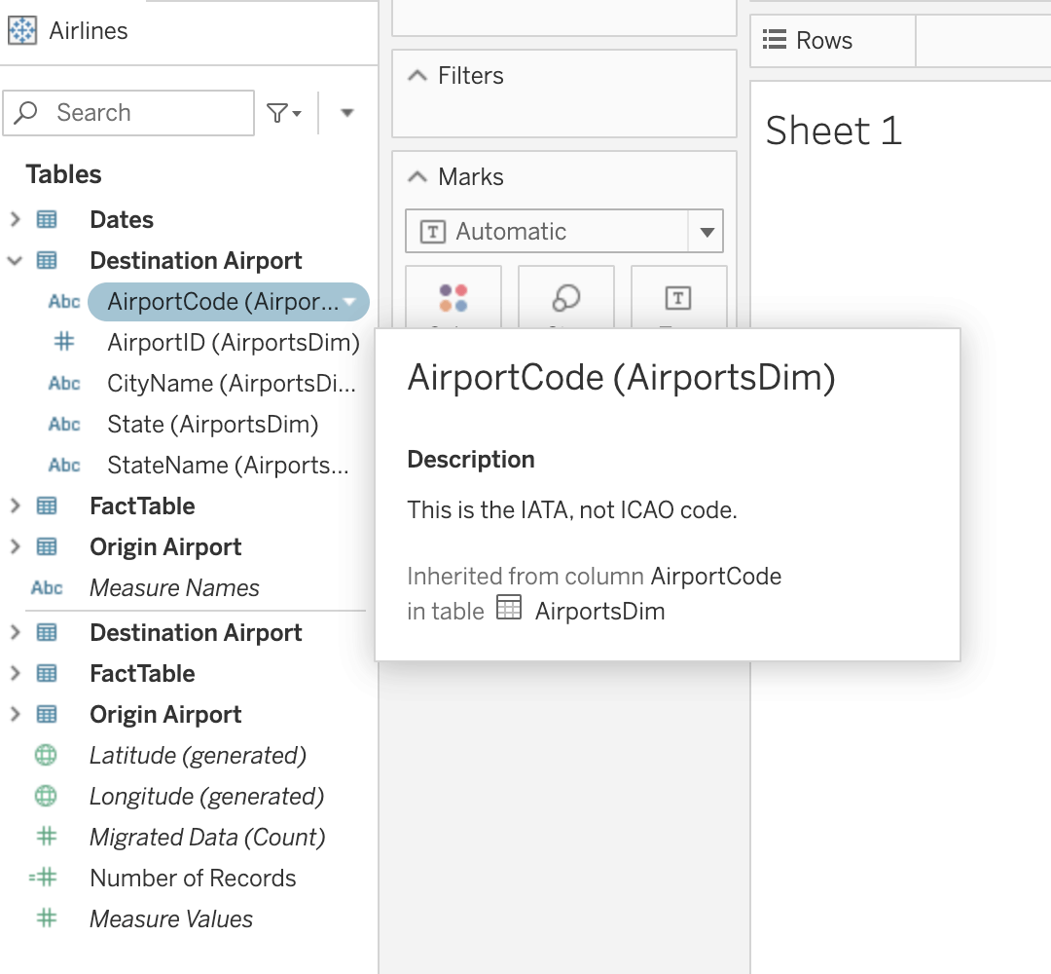Open the AirportCode field dropdown arrow

(x=350, y=302)
